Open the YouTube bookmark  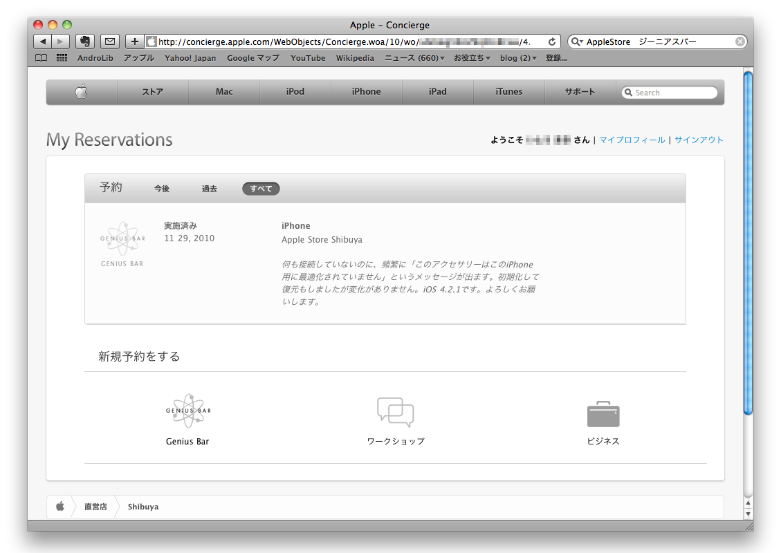click(x=308, y=58)
